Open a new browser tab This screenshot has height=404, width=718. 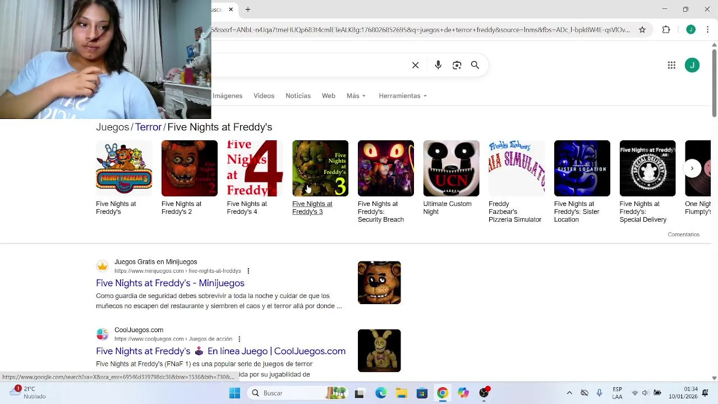point(247,10)
